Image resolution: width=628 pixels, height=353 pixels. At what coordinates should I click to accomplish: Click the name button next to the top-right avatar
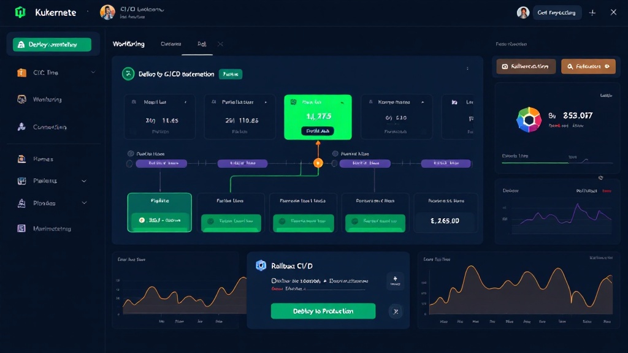coord(557,13)
